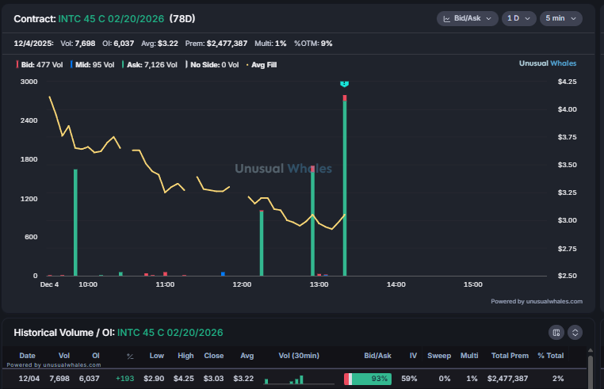
Task: Sort table by % Total column
Action: pos(551,356)
